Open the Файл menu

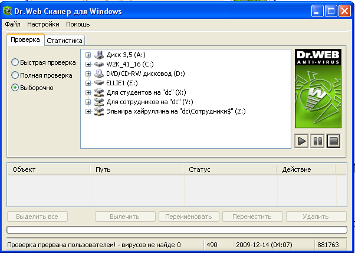[13, 24]
